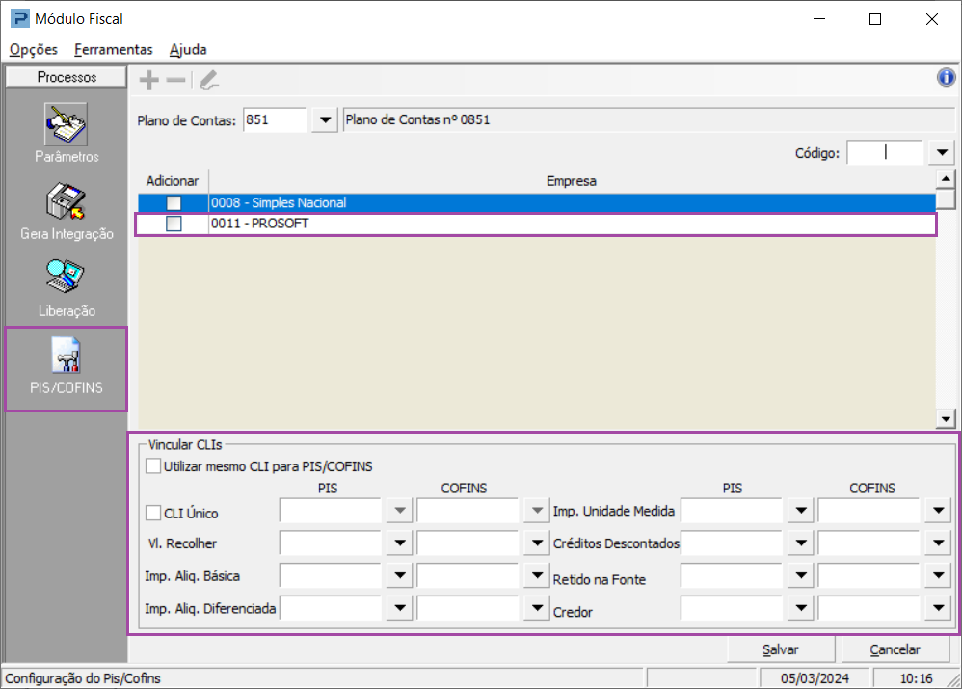This screenshot has width=962, height=689.
Task: Click the company list scroll down arrow
Action: 946,419
